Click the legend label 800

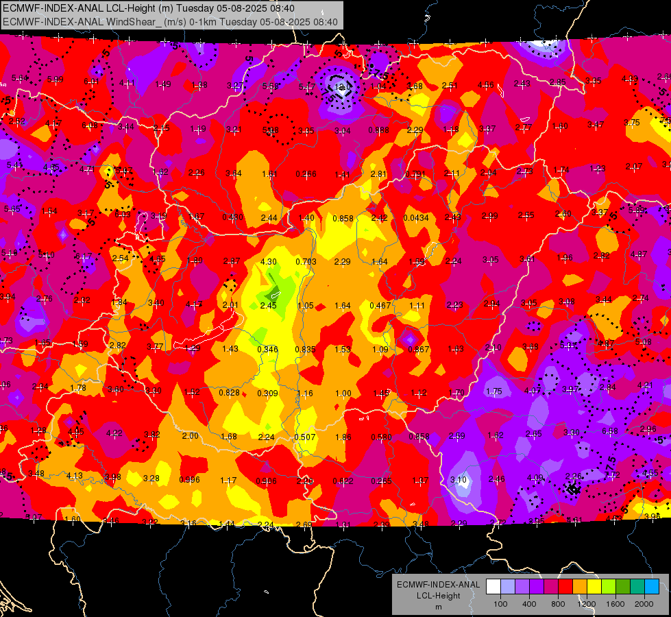pyautogui.click(x=558, y=604)
